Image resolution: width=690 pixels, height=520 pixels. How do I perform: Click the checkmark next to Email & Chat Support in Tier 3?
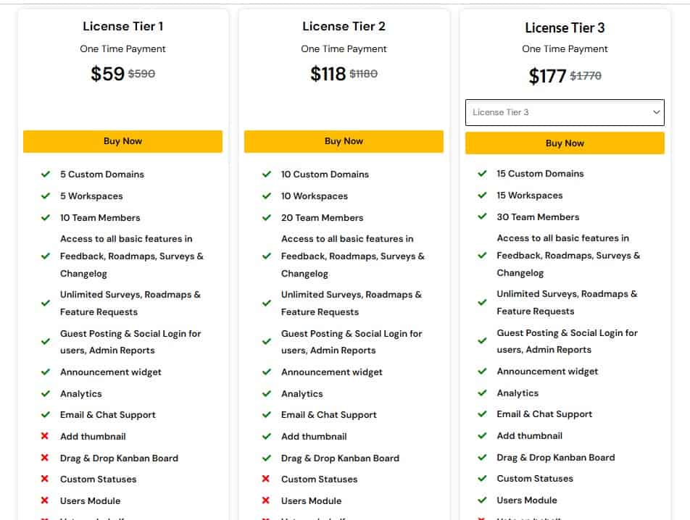tap(482, 414)
